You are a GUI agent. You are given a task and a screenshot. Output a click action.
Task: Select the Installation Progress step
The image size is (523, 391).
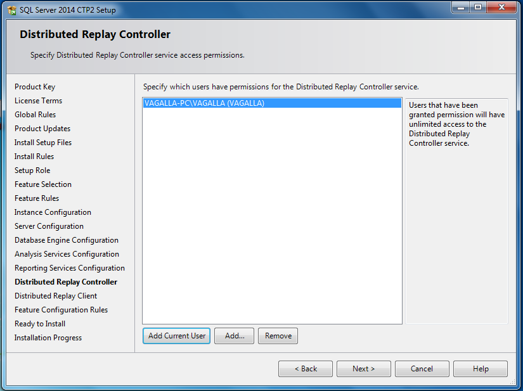tap(48, 338)
